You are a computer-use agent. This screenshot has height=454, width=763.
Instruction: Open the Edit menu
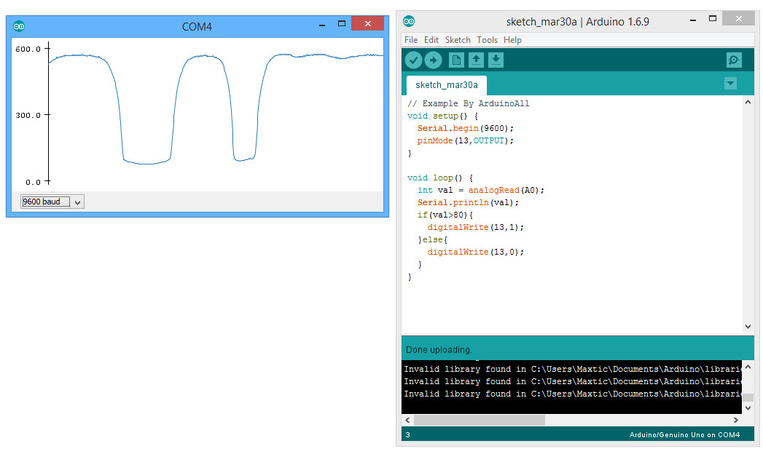(x=431, y=40)
